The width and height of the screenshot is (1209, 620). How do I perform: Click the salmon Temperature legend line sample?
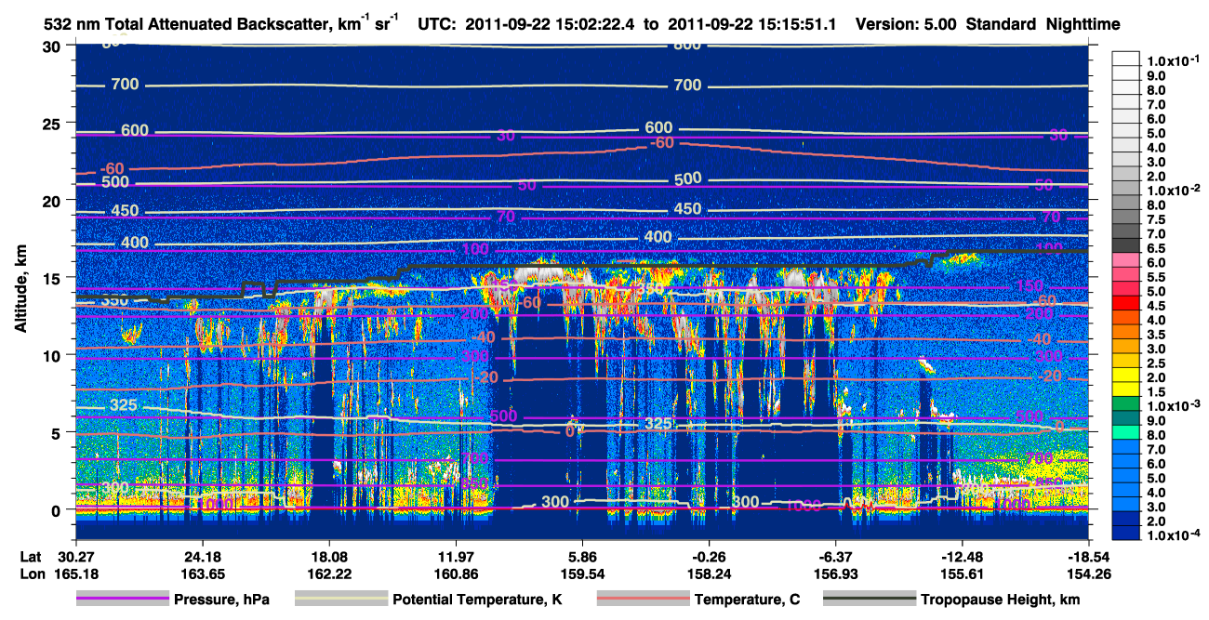click(643, 600)
